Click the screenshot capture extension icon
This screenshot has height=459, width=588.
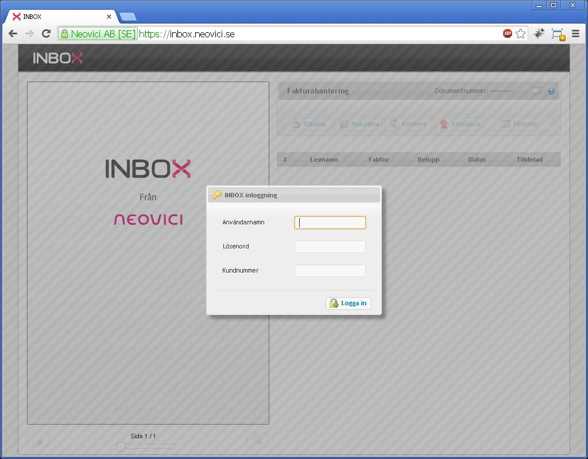(x=558, y=34)
